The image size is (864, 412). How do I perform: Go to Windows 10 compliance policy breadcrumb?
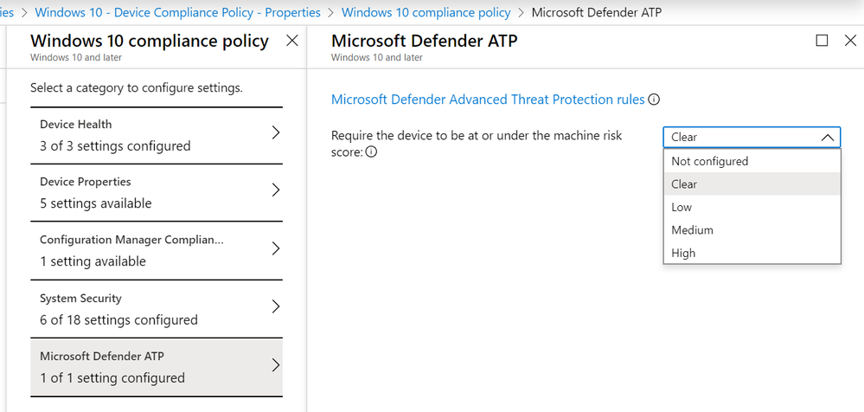pyautogui.click(x=426, y=12)
